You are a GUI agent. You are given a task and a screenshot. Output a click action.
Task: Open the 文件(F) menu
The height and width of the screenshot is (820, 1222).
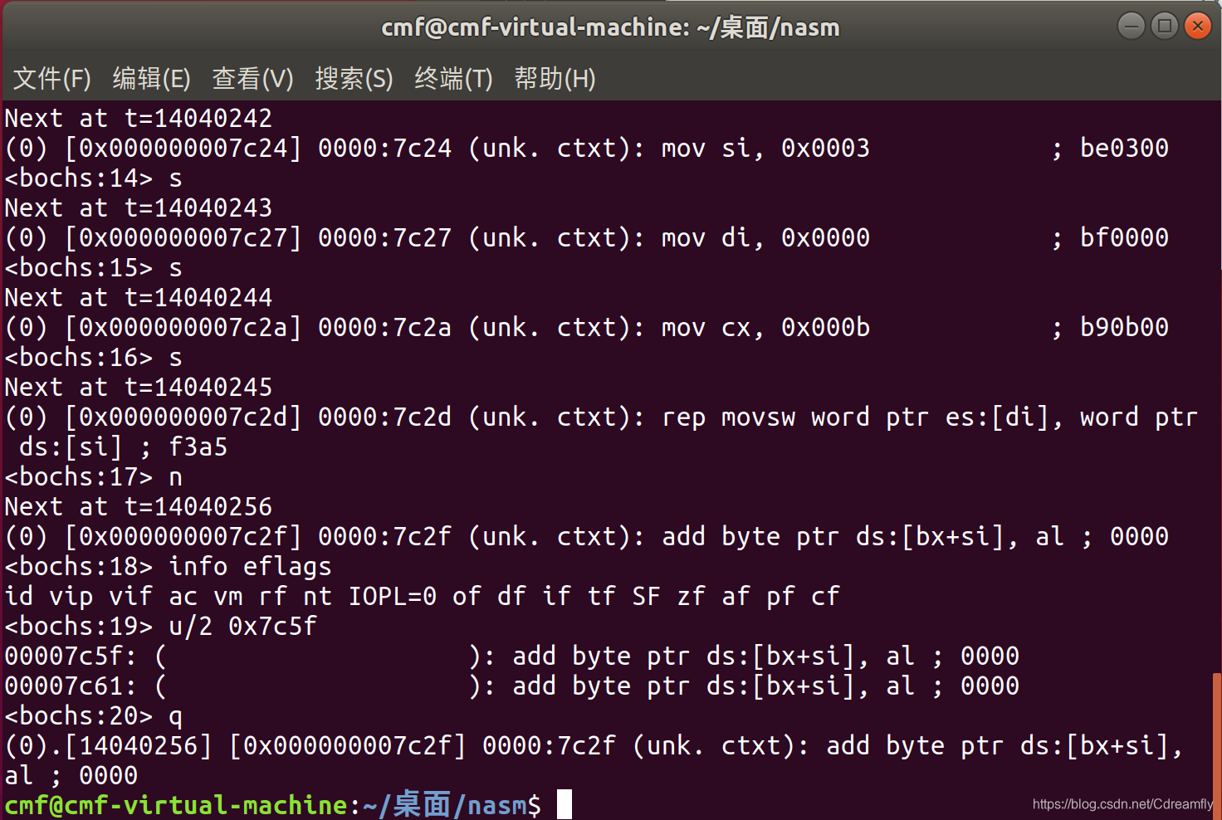pos(52,79)
